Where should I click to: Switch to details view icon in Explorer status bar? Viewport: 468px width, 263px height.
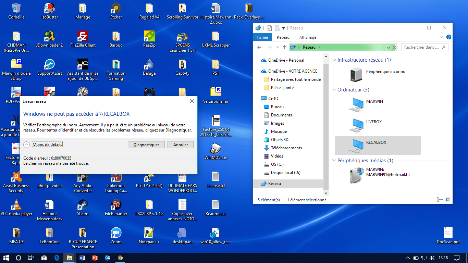pyautogui.click(x=440, y=200)
